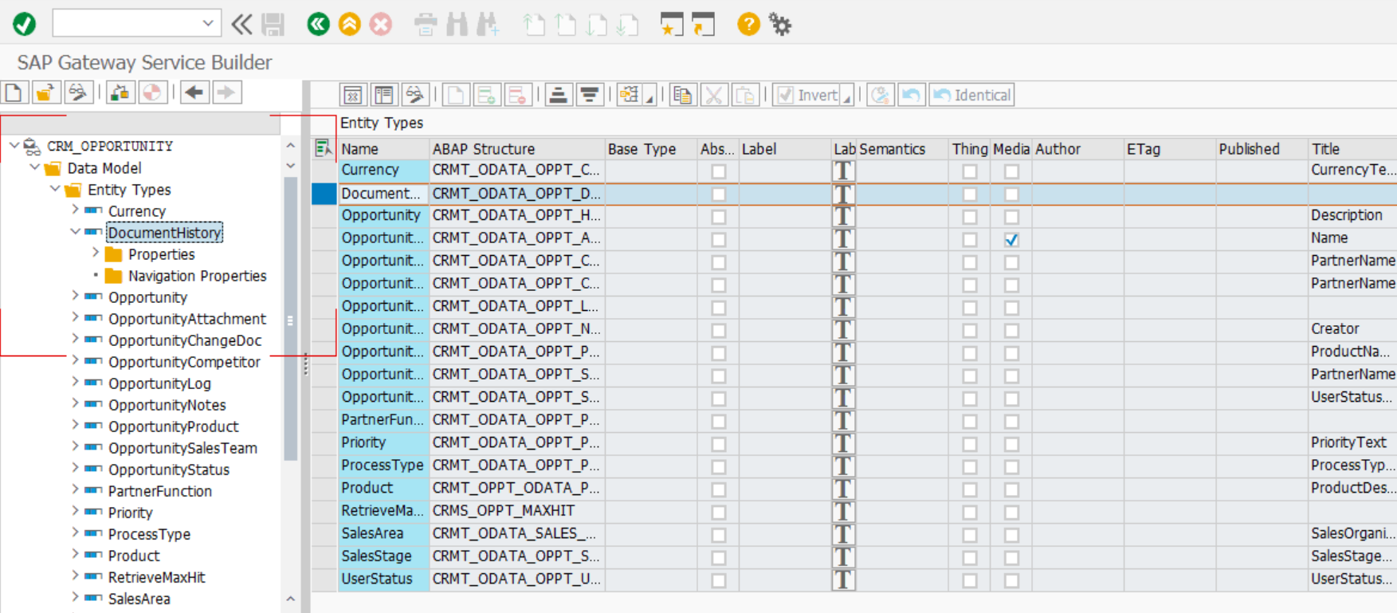Viewport: 1397px width, 613px height.
Task: Expand the Currency entity in tree
Action: (x=75, y=210)
